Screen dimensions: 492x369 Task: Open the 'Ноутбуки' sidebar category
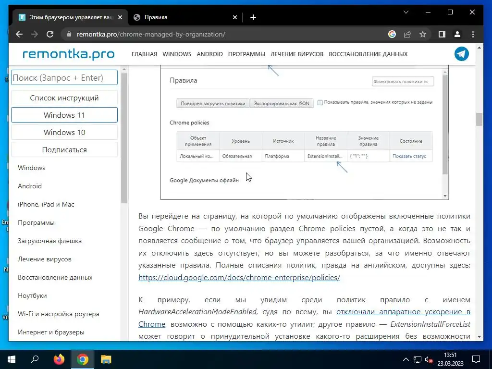coord(32,295)
